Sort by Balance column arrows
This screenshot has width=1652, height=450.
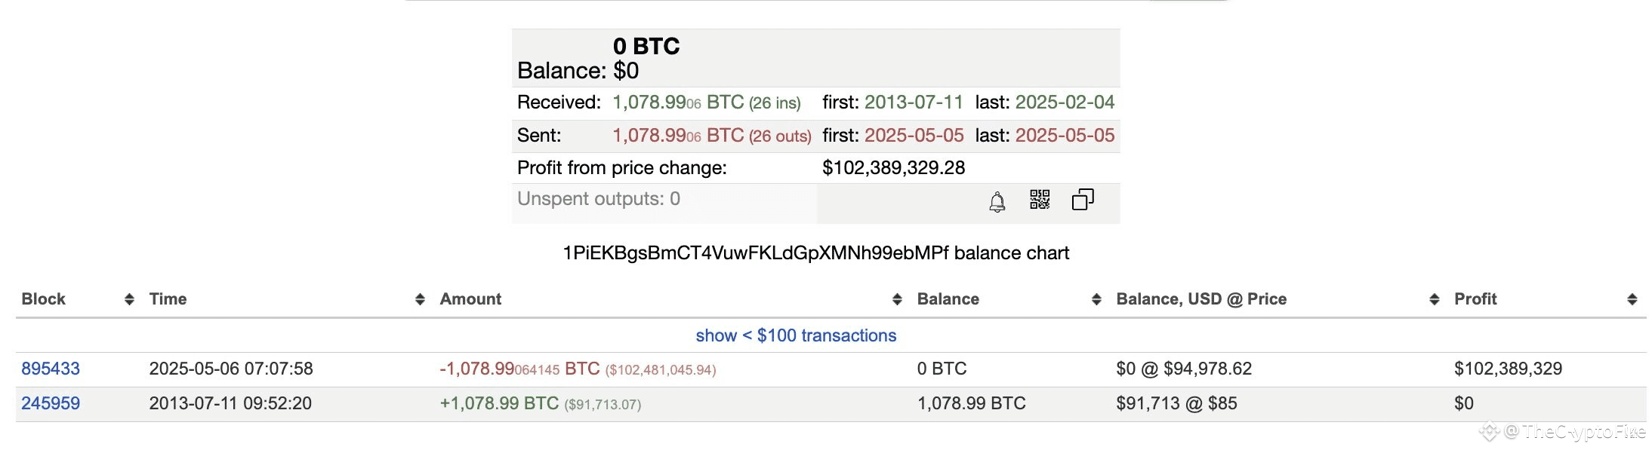click(1096, 299)
